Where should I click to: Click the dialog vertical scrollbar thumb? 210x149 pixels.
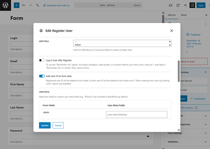pyautogui.click(x=178, y=71)
